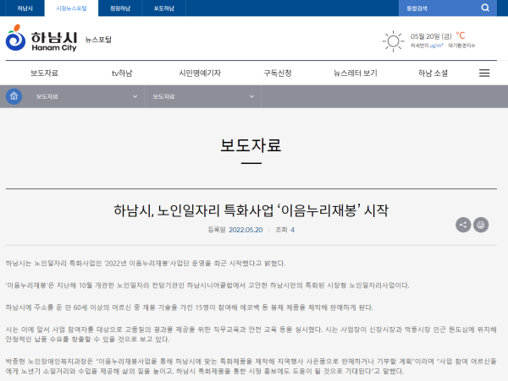
Task: Click the registration date 2022.05.20
Action: click(x=246, y=230)
